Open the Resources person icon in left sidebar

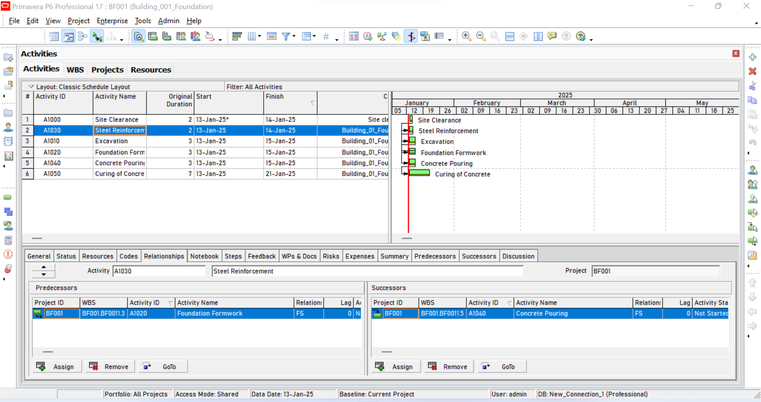coord(8,127)
